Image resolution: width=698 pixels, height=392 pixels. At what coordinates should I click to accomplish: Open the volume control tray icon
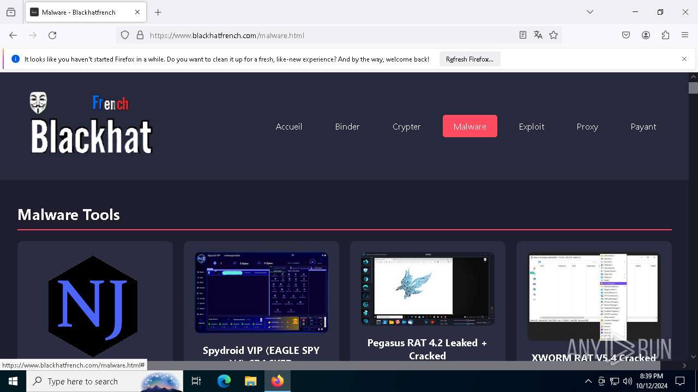(x=628, y=381)
